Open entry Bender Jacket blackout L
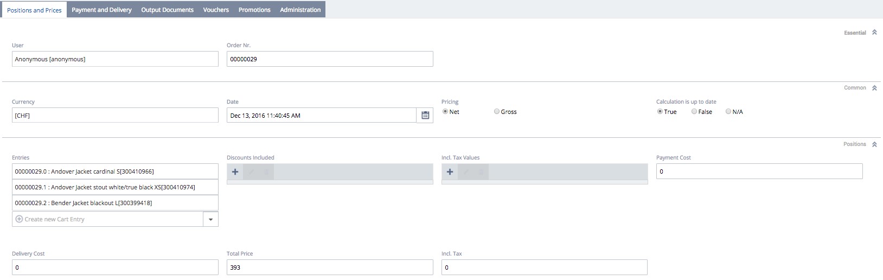Viewport: 883px width, 280px height. [x=115, y=203]
